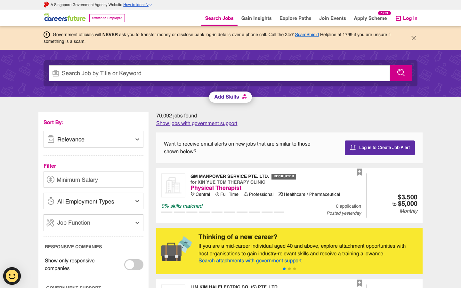This screenshot has width=461, height=288.
Task: Select the first carousel dot
Action: (x=284, y=269)
